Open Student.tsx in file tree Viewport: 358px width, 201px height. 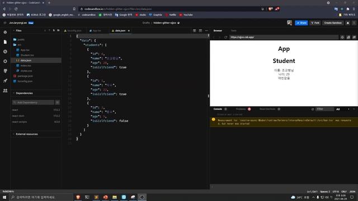[x=27, y=55]
